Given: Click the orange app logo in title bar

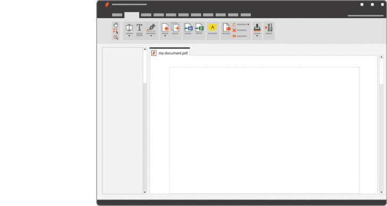Looking at the screenshot, I should (x=107, y=4).
